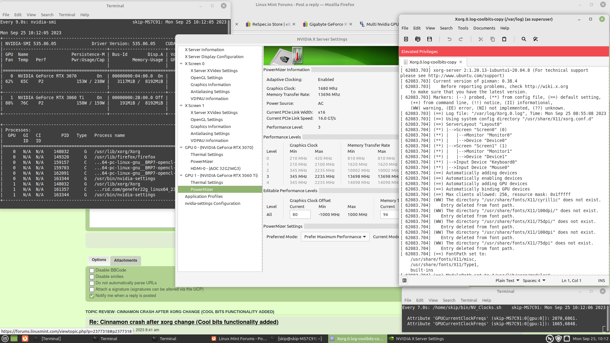This screenshot has width=610, height=343.
Task: Create a new document in text editor toolbar
Action: 406,39
